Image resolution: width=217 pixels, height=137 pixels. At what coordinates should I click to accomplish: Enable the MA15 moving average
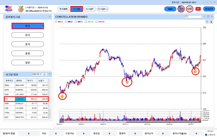click(56, 22)
